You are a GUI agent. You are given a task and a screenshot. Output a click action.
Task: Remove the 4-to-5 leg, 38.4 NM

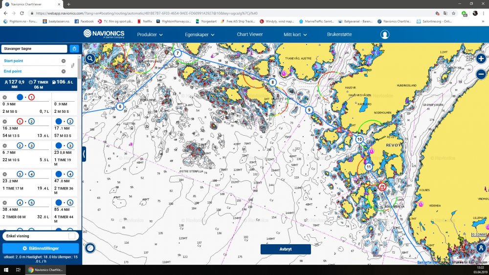tap(5, 203)
